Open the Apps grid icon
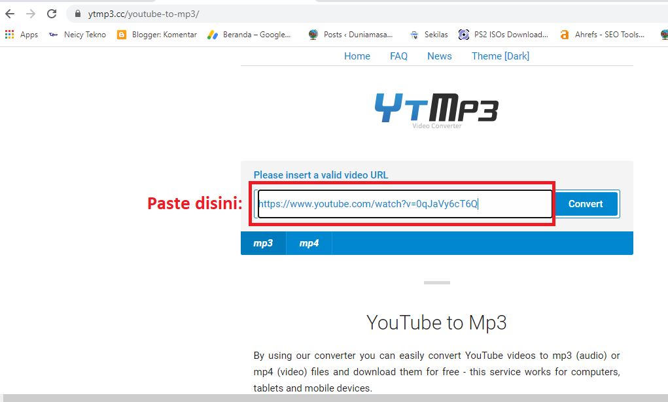 (9, 35)
